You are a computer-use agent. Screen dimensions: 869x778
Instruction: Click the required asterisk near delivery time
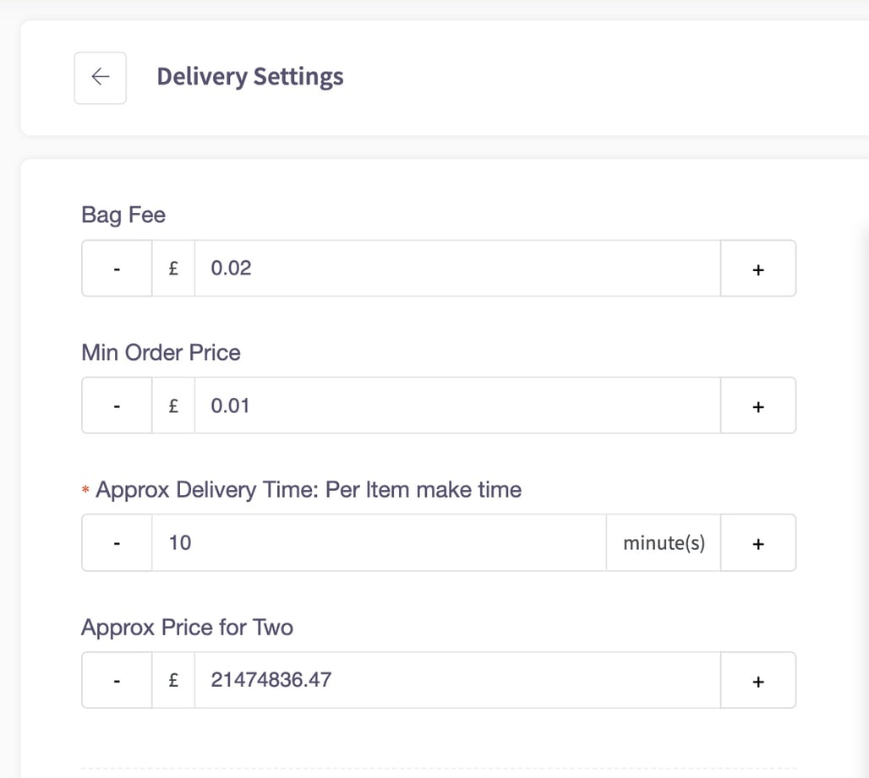coord(85,490)
